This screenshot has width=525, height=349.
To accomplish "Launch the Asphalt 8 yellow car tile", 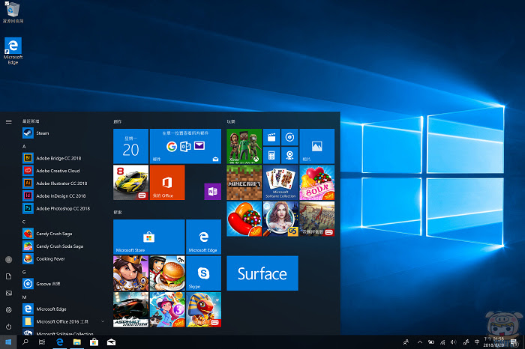I will click(x=130, y=183).
